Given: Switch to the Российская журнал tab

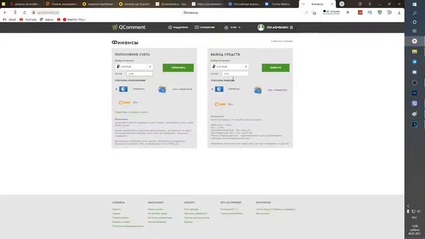Looking at the screenshot, I should coord(244,4).
